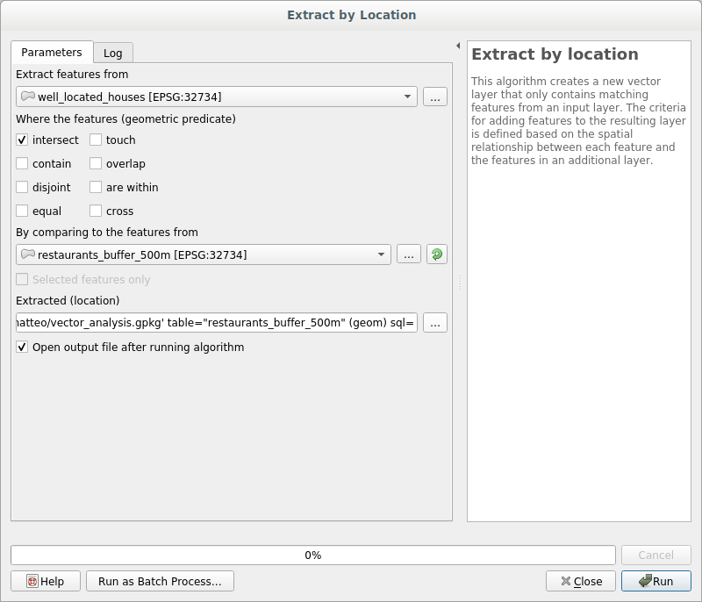Screen dimensions: 702x602
Task: Enable the touch predicate checkbox
Action: click(x=96, y=140)
